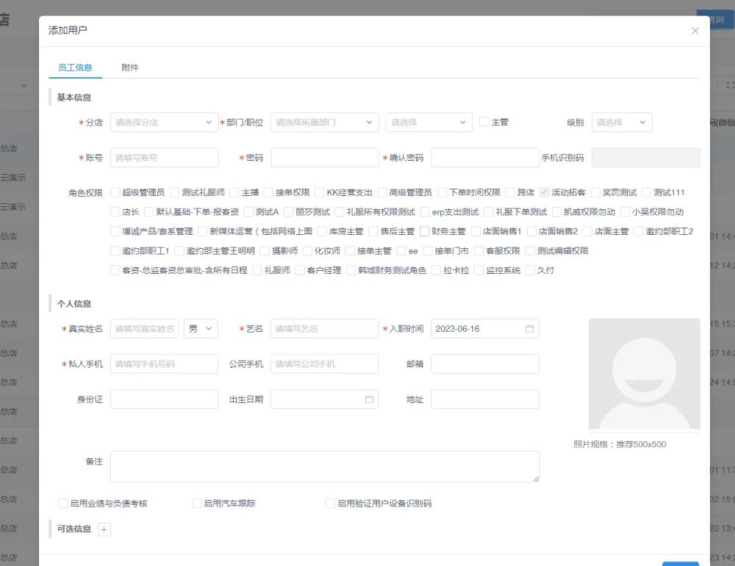Tick the 主管 checkbox

pos(484,122)
